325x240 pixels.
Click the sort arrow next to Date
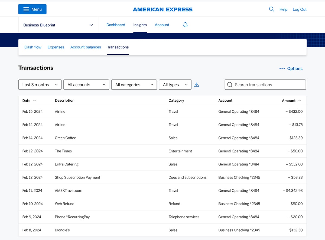tap(35, 101)
